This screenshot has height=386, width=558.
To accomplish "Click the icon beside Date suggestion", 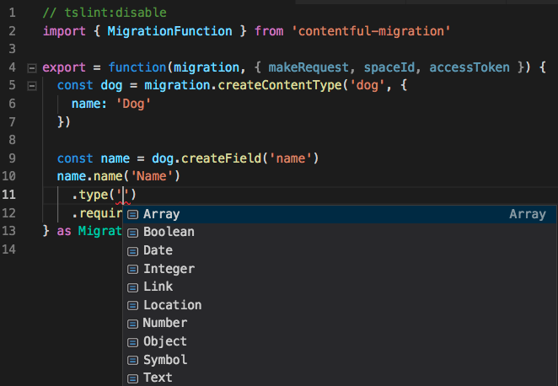I will tap(133, 251).
